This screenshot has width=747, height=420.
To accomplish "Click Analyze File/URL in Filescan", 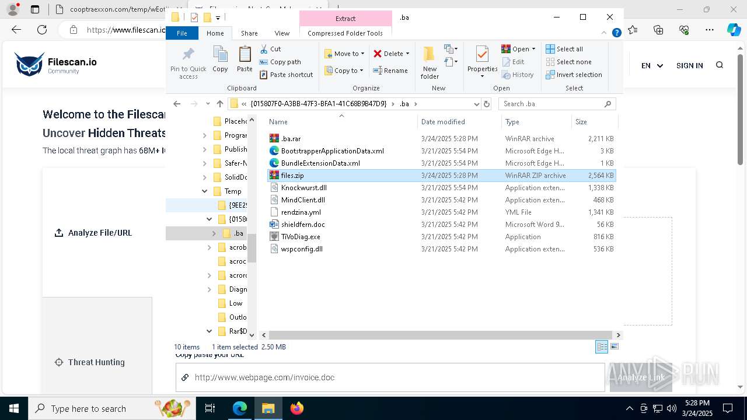I will click(x=93, y=233).
